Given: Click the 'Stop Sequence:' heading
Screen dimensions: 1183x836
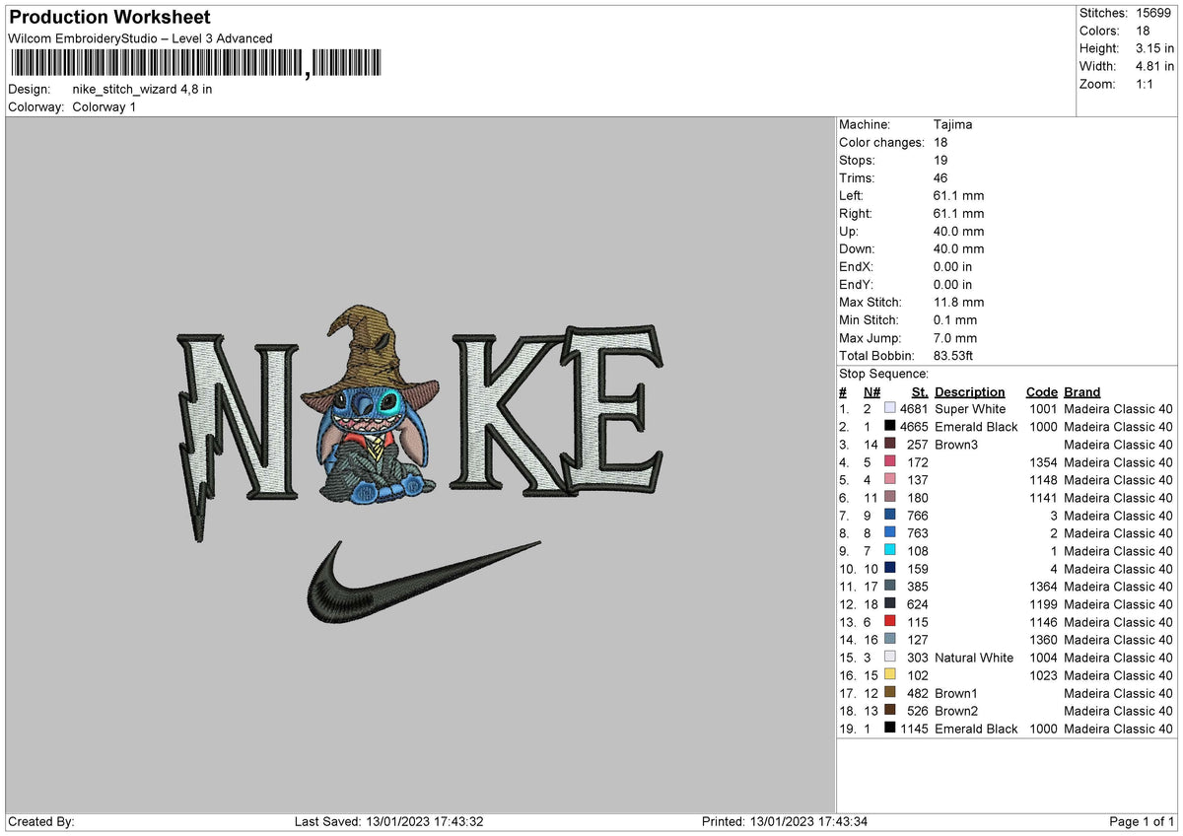Looking at the screenshot, I should (883, 374).
